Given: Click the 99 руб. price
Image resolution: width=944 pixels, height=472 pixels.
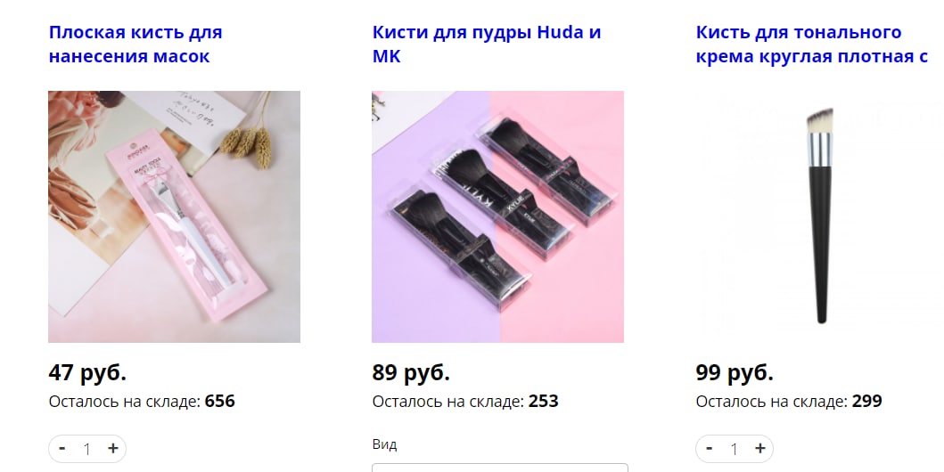Looking at the screenshot, I should [x=735, y=373].
